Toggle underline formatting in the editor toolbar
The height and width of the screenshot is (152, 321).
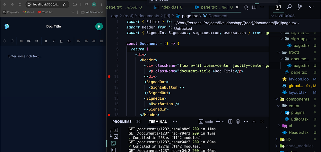pos(61,41)
